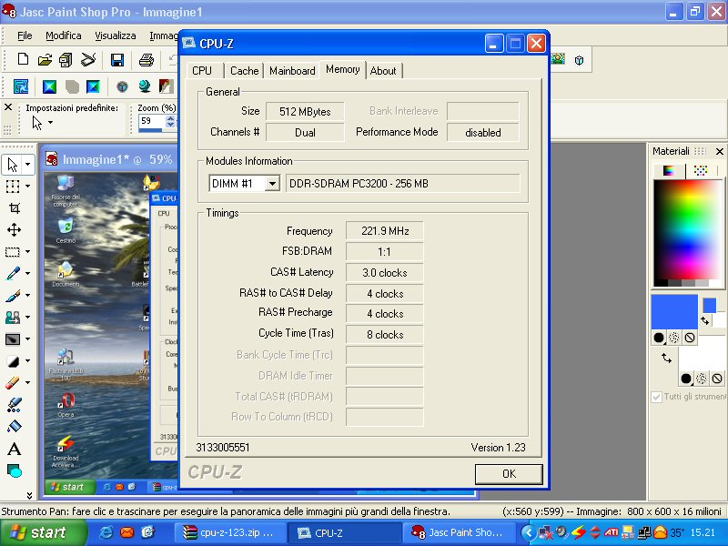This screenshot has height=546, width=728.
Task: Select the Text tool letter A
Action: pos(14,449)
